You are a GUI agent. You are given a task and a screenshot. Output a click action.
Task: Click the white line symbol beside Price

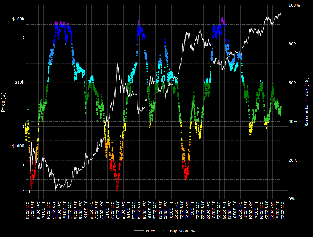[x=139, y=231]
